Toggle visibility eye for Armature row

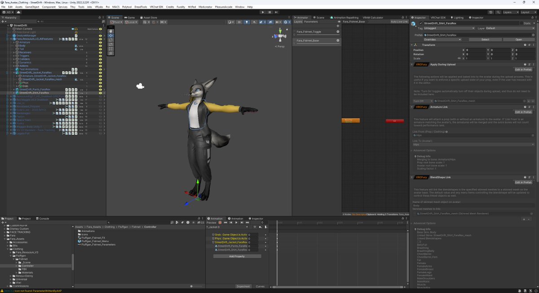click(x=101, y=42)
